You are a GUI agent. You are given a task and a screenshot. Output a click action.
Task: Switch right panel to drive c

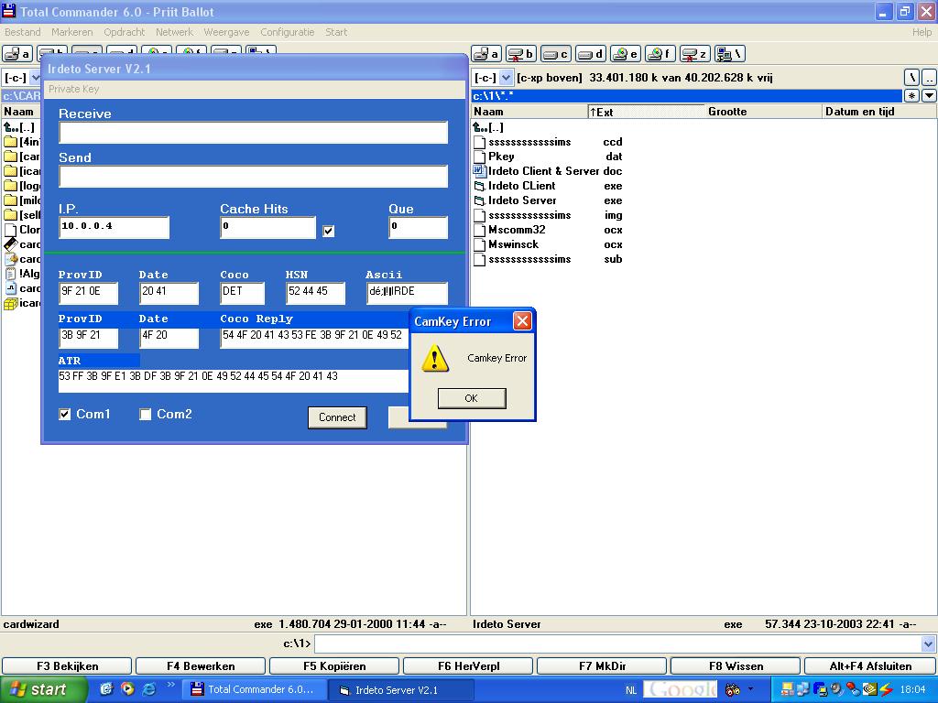(555, 54)
